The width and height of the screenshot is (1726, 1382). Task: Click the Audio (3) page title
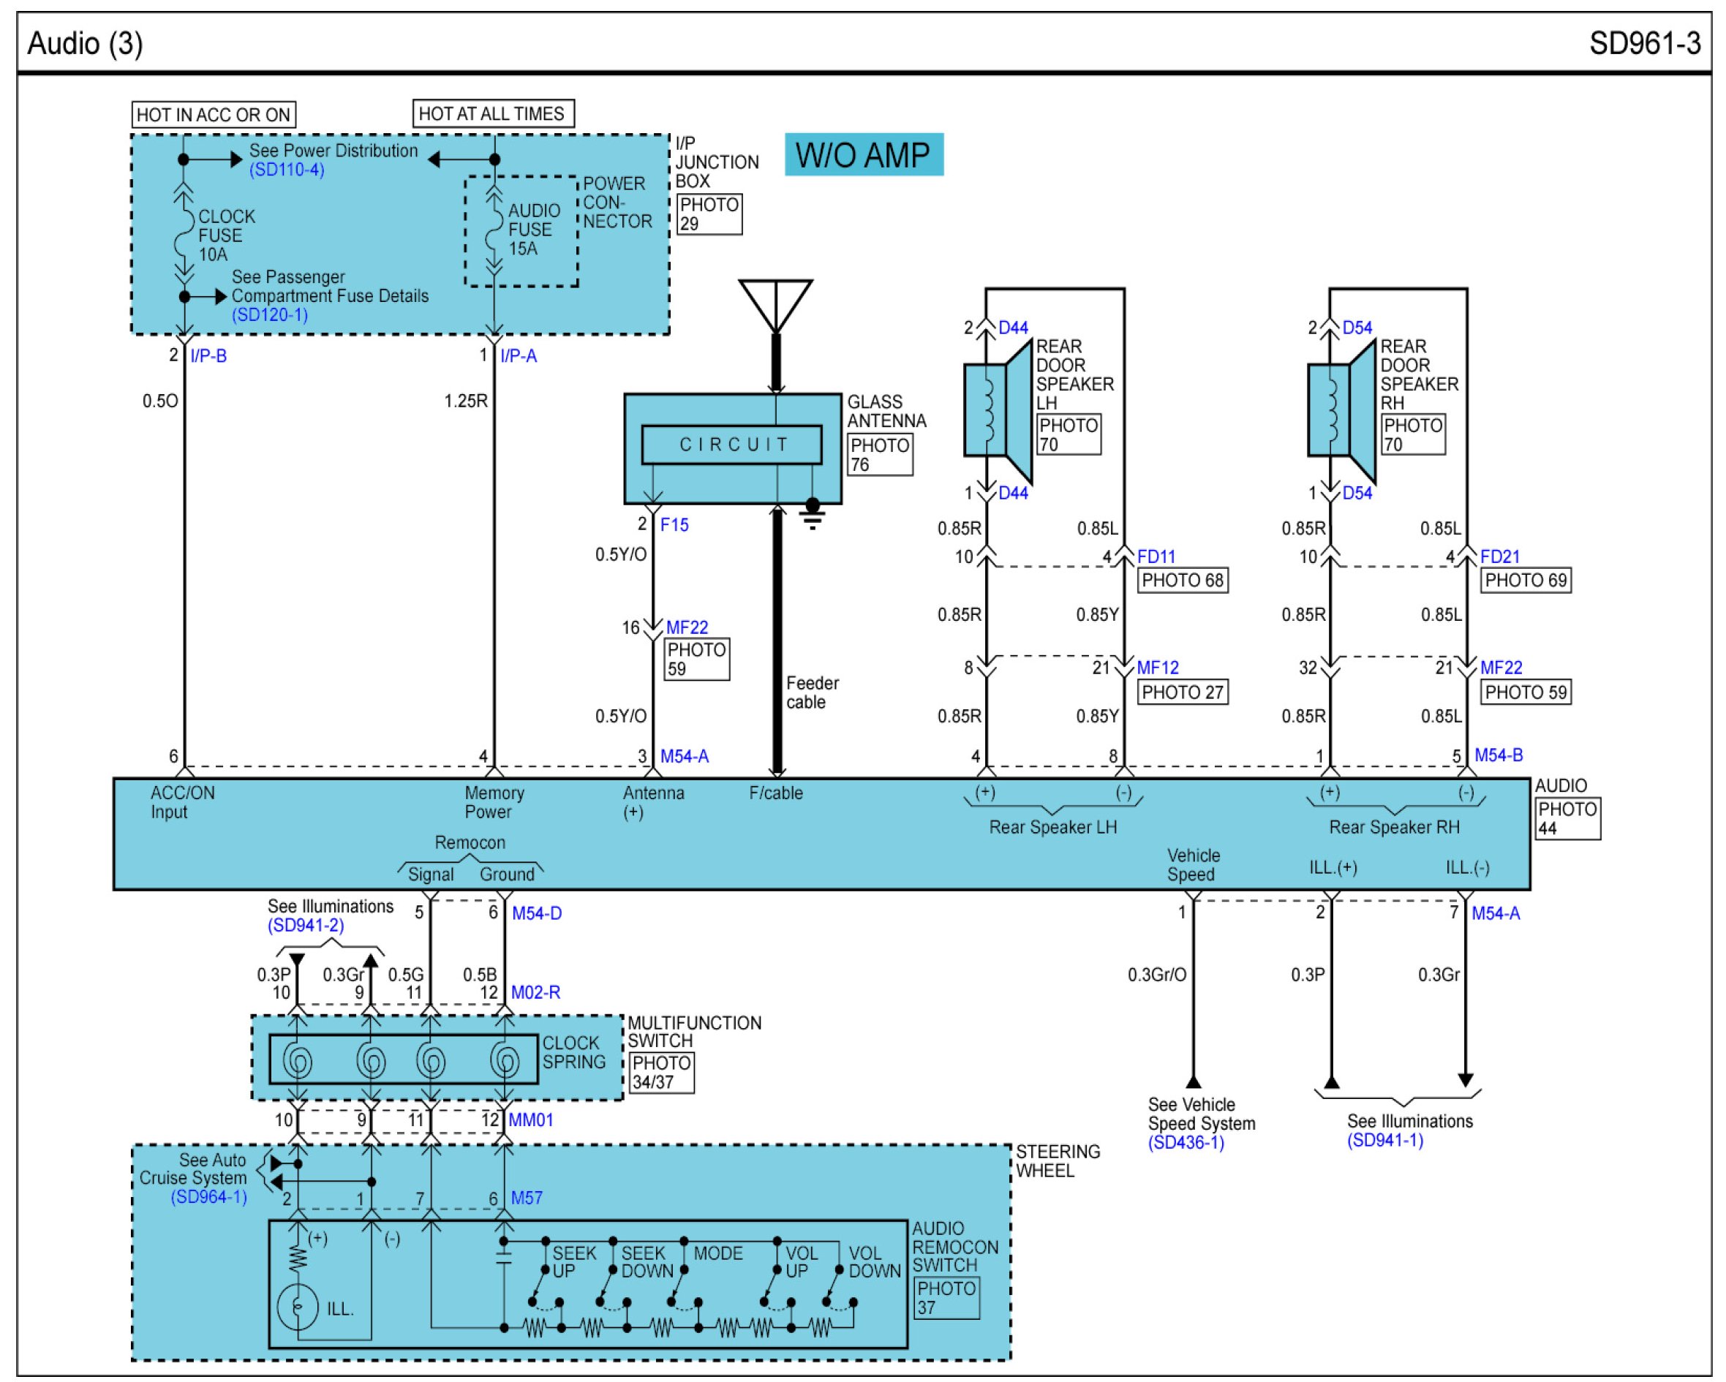point(85,43)
